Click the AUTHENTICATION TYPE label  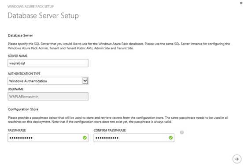click(x=24, y=74)
